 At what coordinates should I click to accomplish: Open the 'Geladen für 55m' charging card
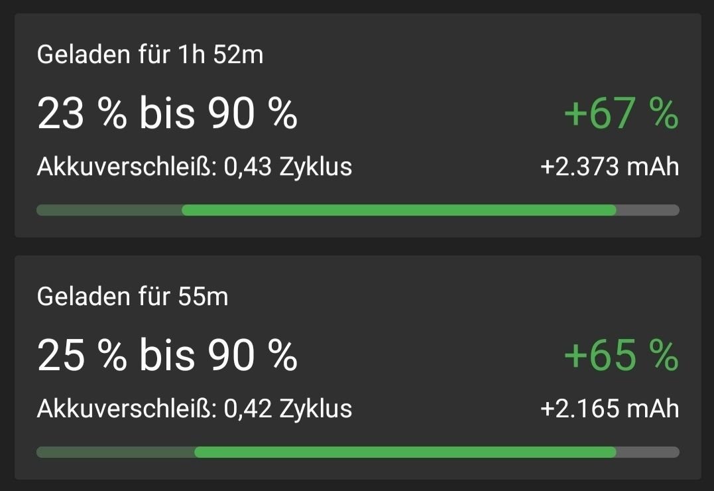coord(357,368)
